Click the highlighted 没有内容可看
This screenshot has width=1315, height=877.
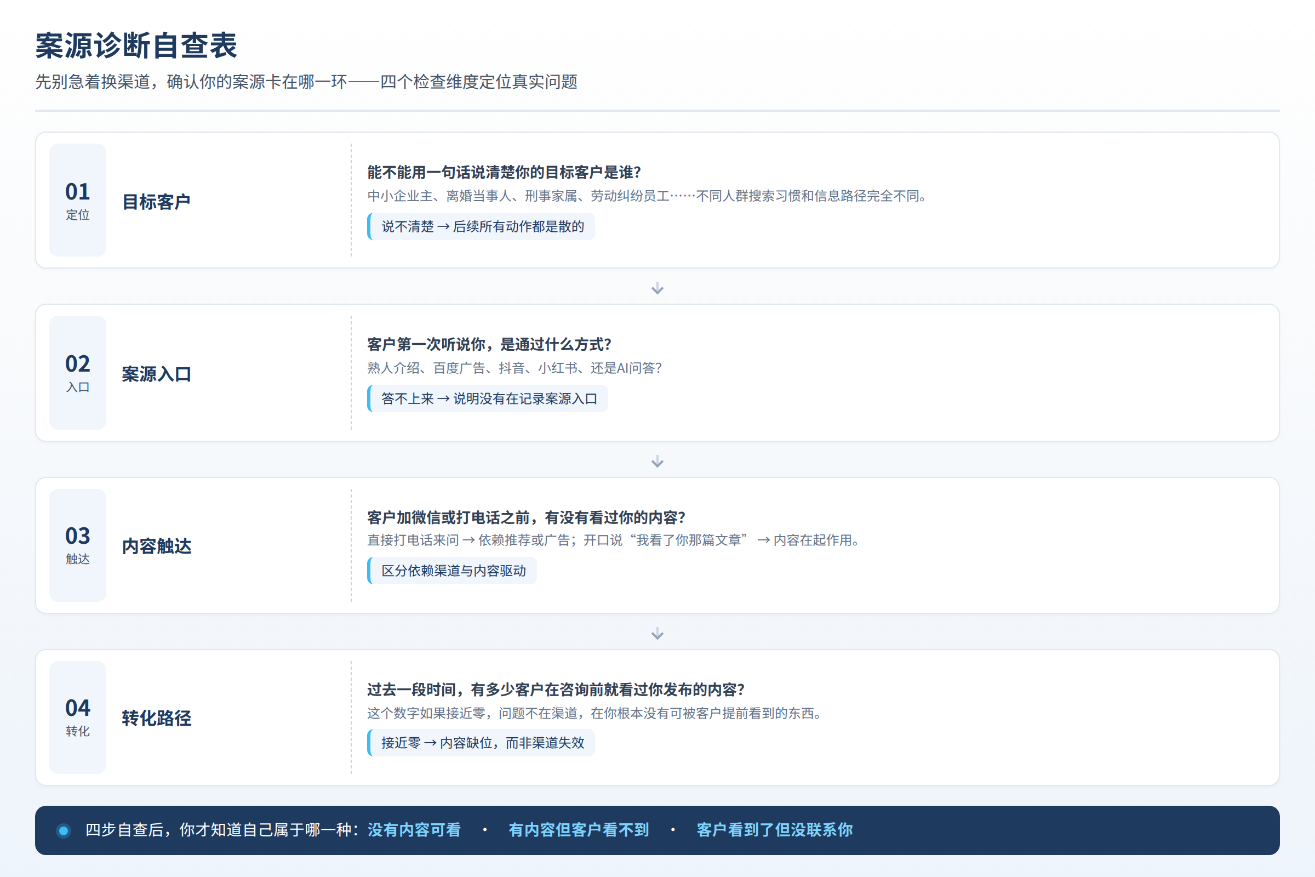[x=414, y=830]
